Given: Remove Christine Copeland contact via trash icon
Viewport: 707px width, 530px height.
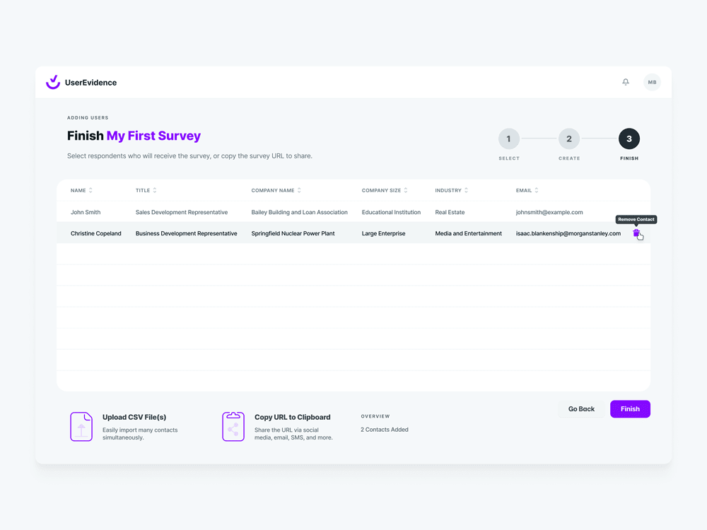Looking at the screenshot, I should (636, 233).
